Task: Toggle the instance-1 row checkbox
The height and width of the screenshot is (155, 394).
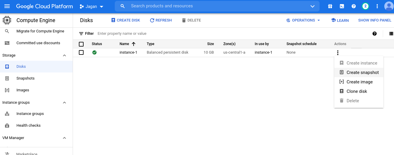Action: tap(81, 52)
